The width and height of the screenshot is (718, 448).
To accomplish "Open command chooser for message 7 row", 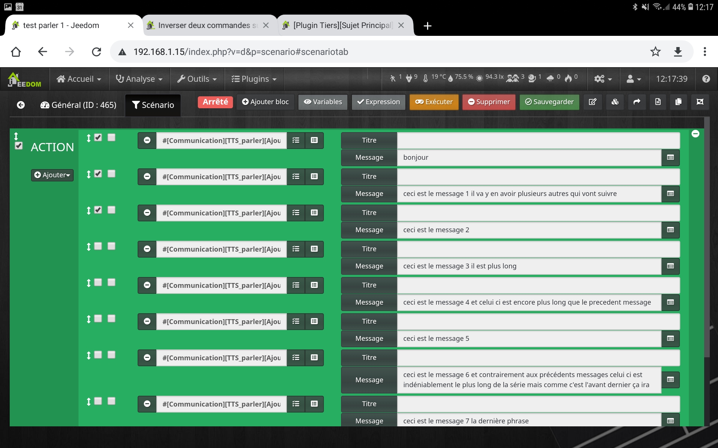I will point(314,404).
